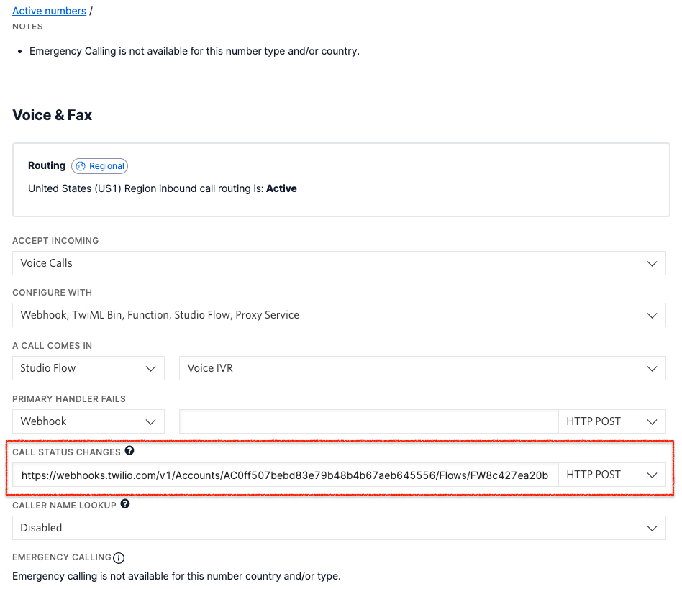The image size is (682, 589).
Task: Open the Webhook dropdown under Primary Handler Fails
Action: point(88,421)
